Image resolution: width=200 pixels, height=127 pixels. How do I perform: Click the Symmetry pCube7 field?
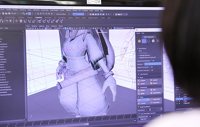[x=153, y=64]
